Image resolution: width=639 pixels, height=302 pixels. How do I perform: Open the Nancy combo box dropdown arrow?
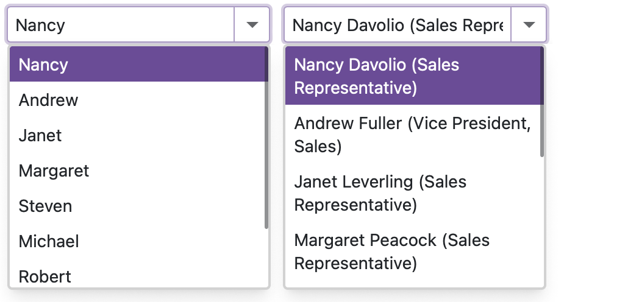[252, 25]
